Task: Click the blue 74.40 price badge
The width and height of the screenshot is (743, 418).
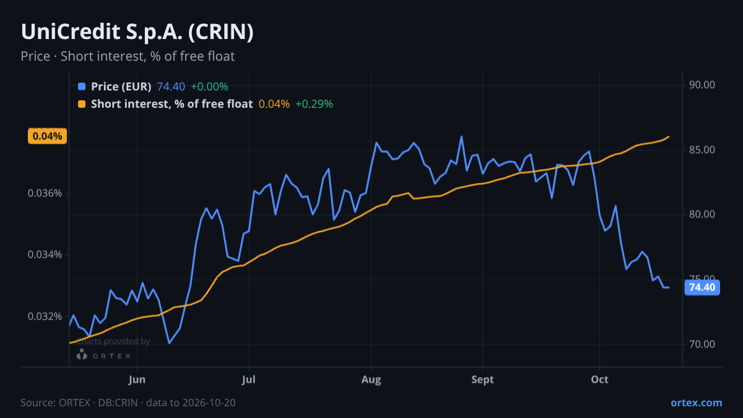Action: 702,287
